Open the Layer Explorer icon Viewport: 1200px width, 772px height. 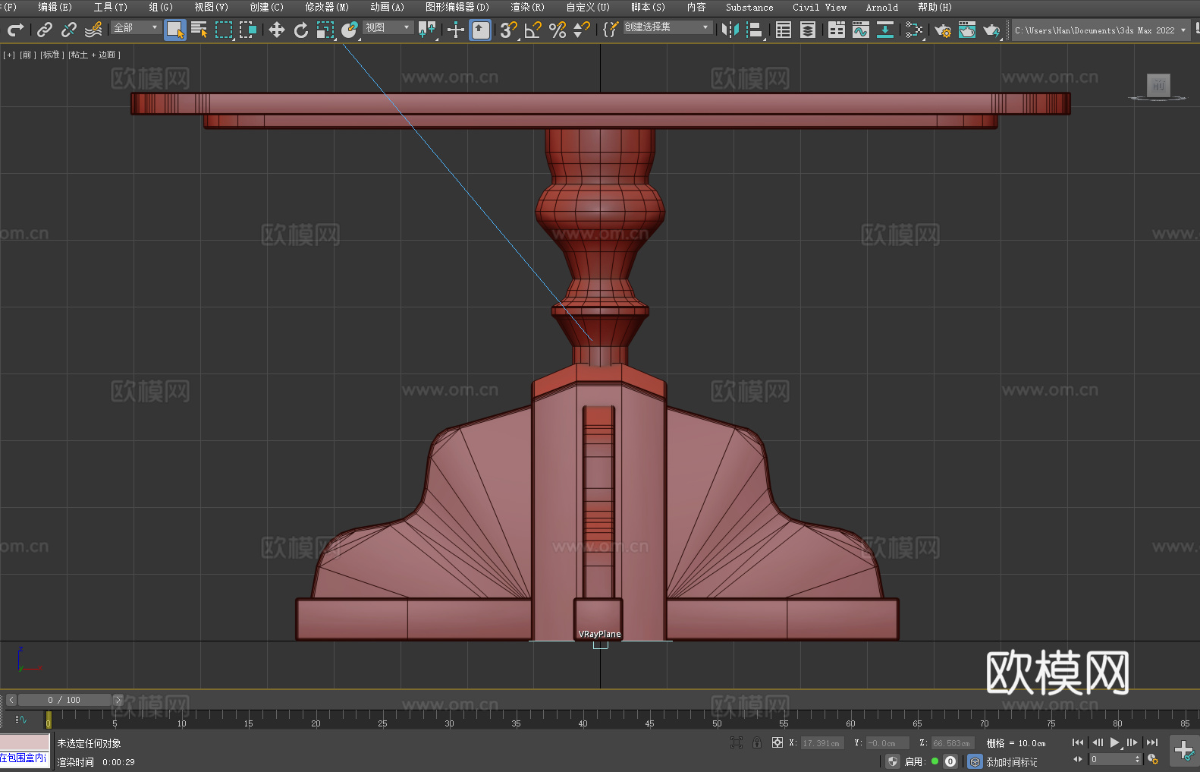click(808, 30)
